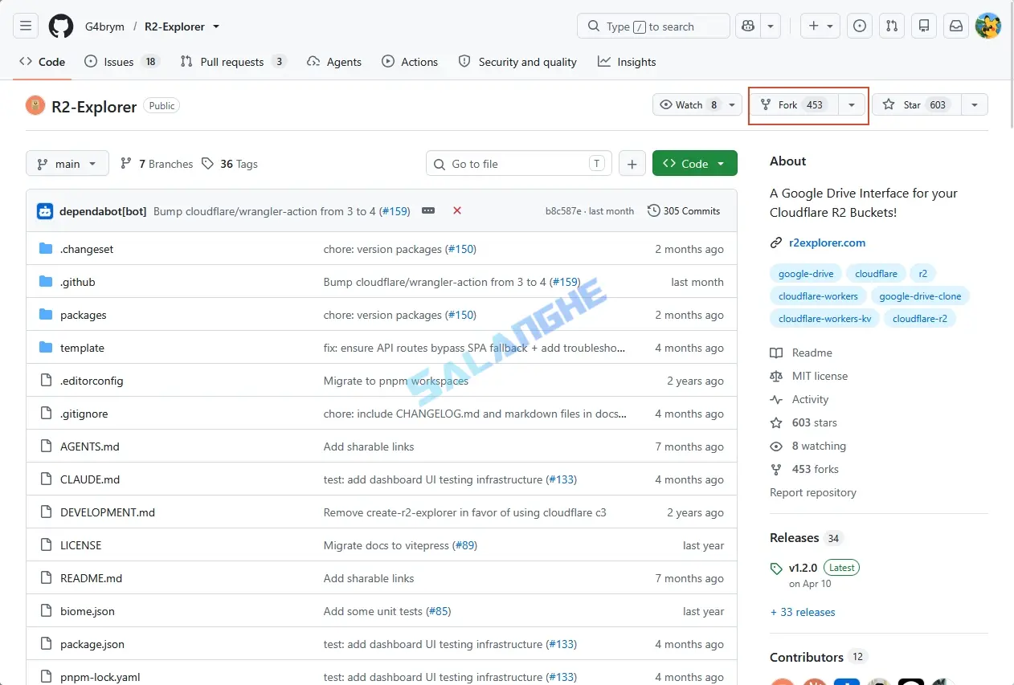Open the notifications inbox icon

[x=956, y=26]
